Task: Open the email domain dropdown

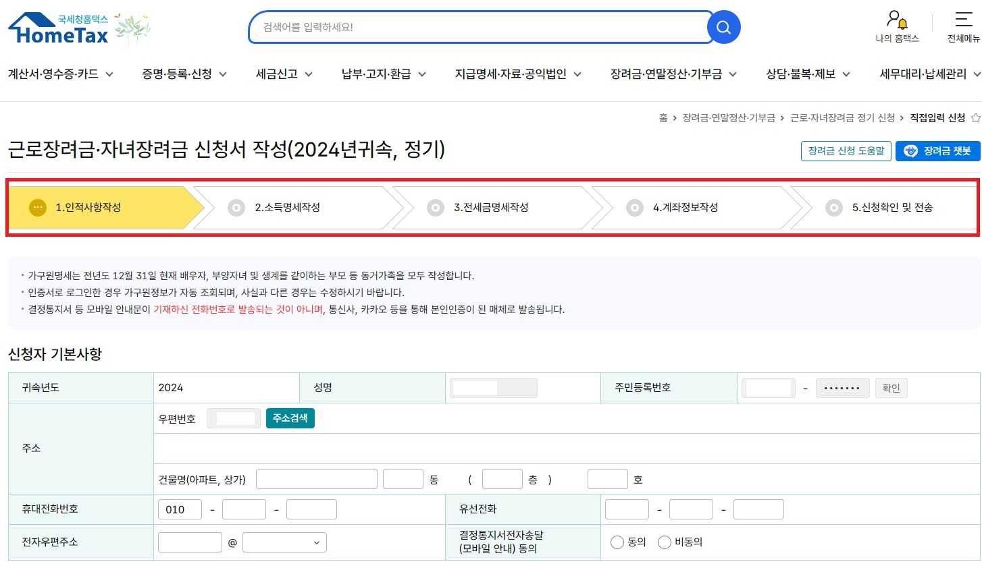Action: point(284,542)
